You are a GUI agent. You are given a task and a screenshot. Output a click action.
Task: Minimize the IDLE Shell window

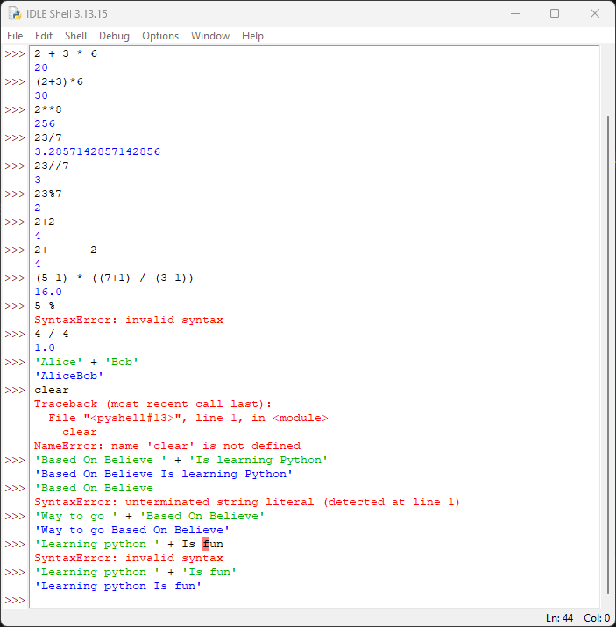[x=515, y=14]
